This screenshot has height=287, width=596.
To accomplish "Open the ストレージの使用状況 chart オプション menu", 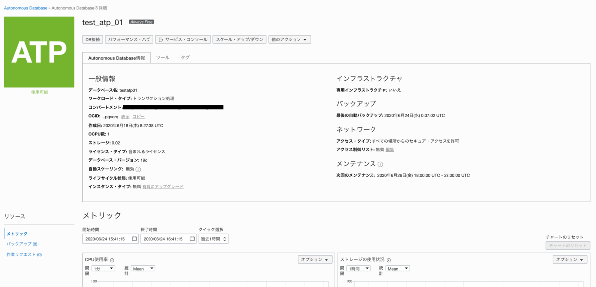I will pyautogui.click(x=570, y=260).
